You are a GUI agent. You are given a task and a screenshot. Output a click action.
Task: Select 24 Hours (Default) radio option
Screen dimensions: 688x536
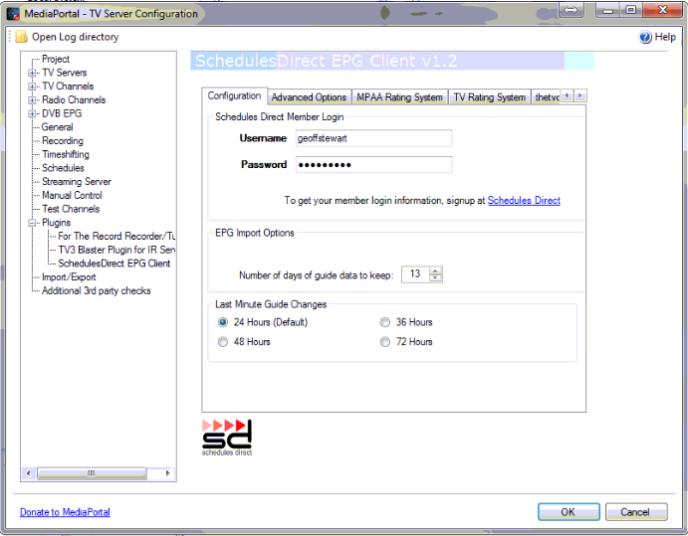(x=223, y=322)
